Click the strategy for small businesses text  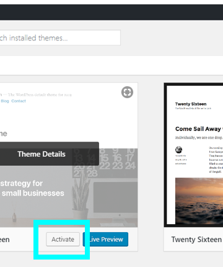[32, 188]
